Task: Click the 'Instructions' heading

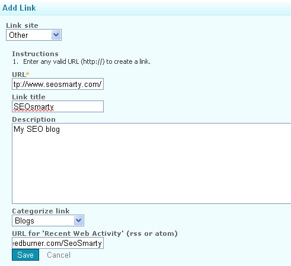Action: 35,54
